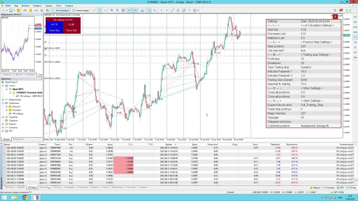Open the IDE MetaEditor icon
The image size is (358, 201).
[25, 10]
